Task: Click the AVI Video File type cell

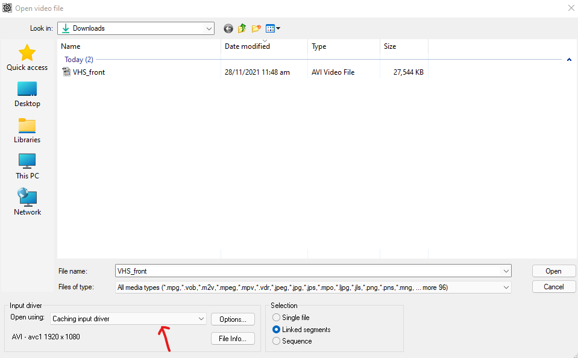Action: pyautogui.click(x=333, y=72)
